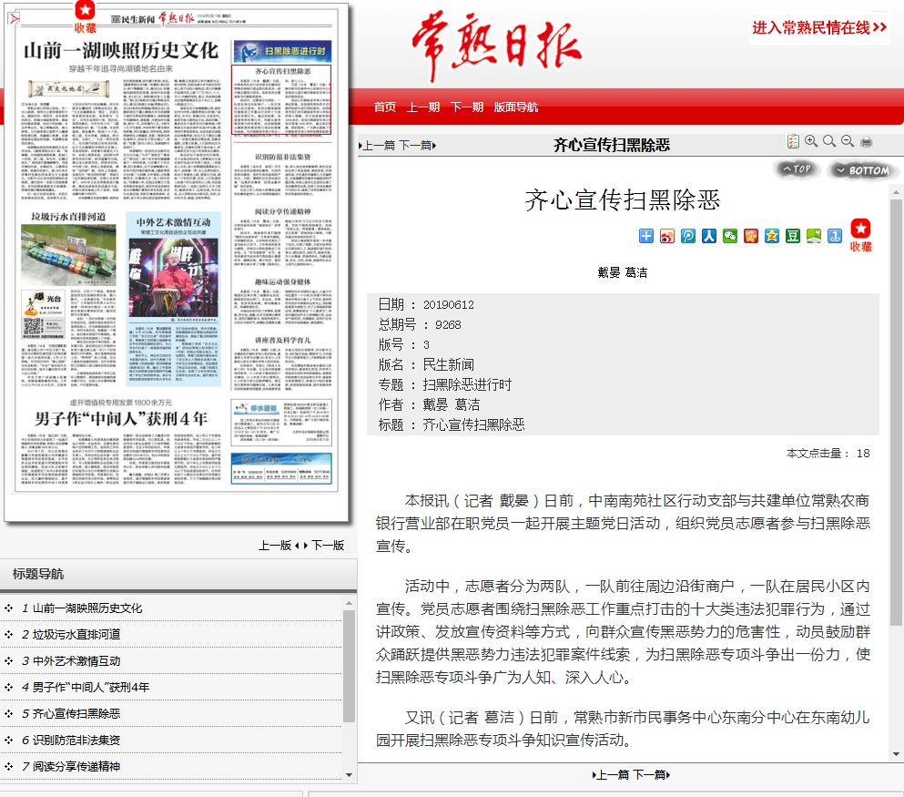This screenshot has width=904, height=797.
Task: Click 阅读分享传递精神 article on newspaper page
Action: coord(282,238)
